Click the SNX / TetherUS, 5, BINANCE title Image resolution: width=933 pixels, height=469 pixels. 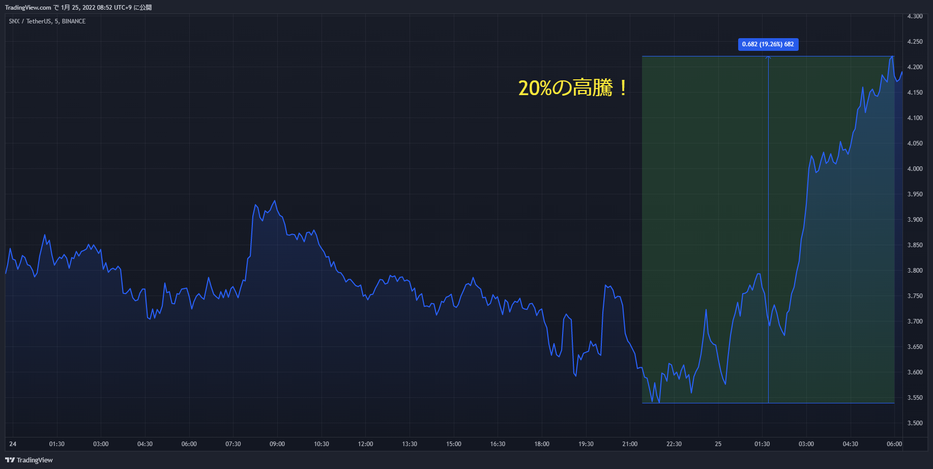coord(47,21)
